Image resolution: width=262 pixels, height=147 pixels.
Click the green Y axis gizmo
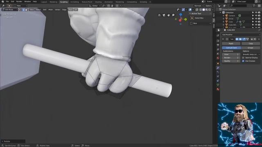(x=185, y=20)
